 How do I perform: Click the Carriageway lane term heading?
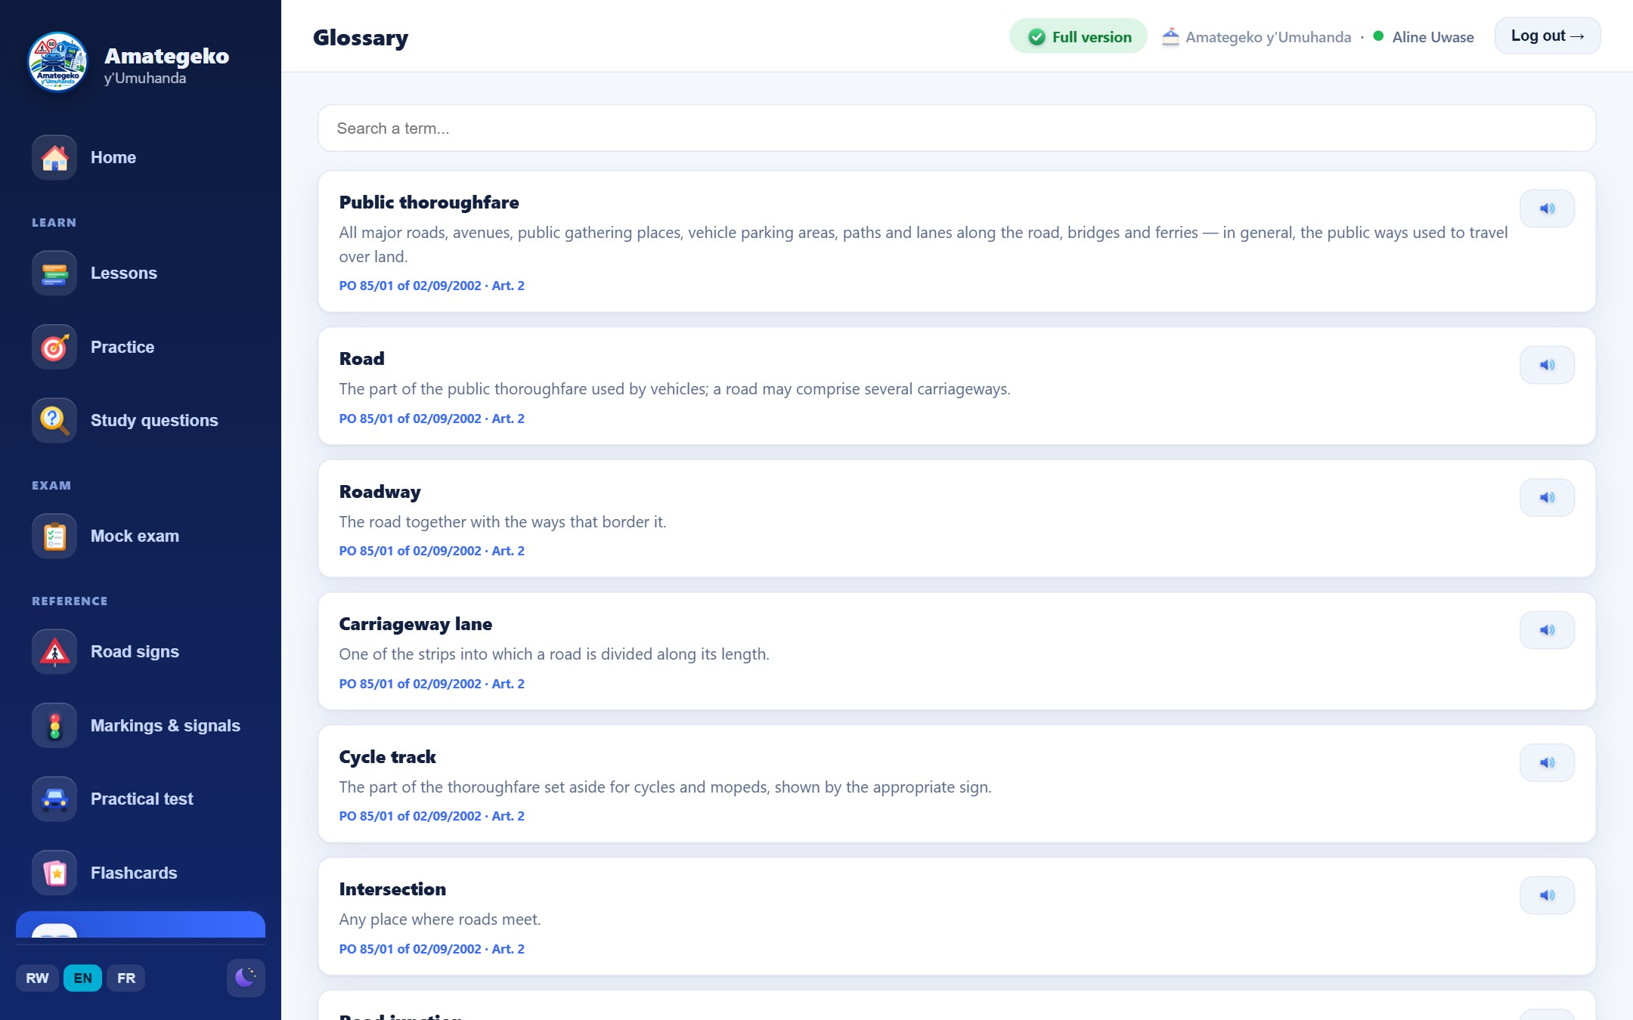point(415,624)
